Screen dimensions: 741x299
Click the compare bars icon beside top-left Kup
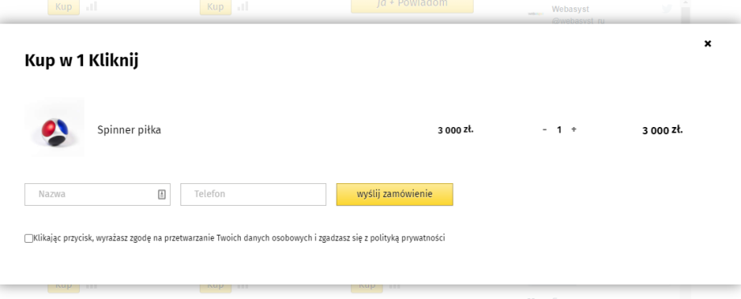[x=92, y=6]
